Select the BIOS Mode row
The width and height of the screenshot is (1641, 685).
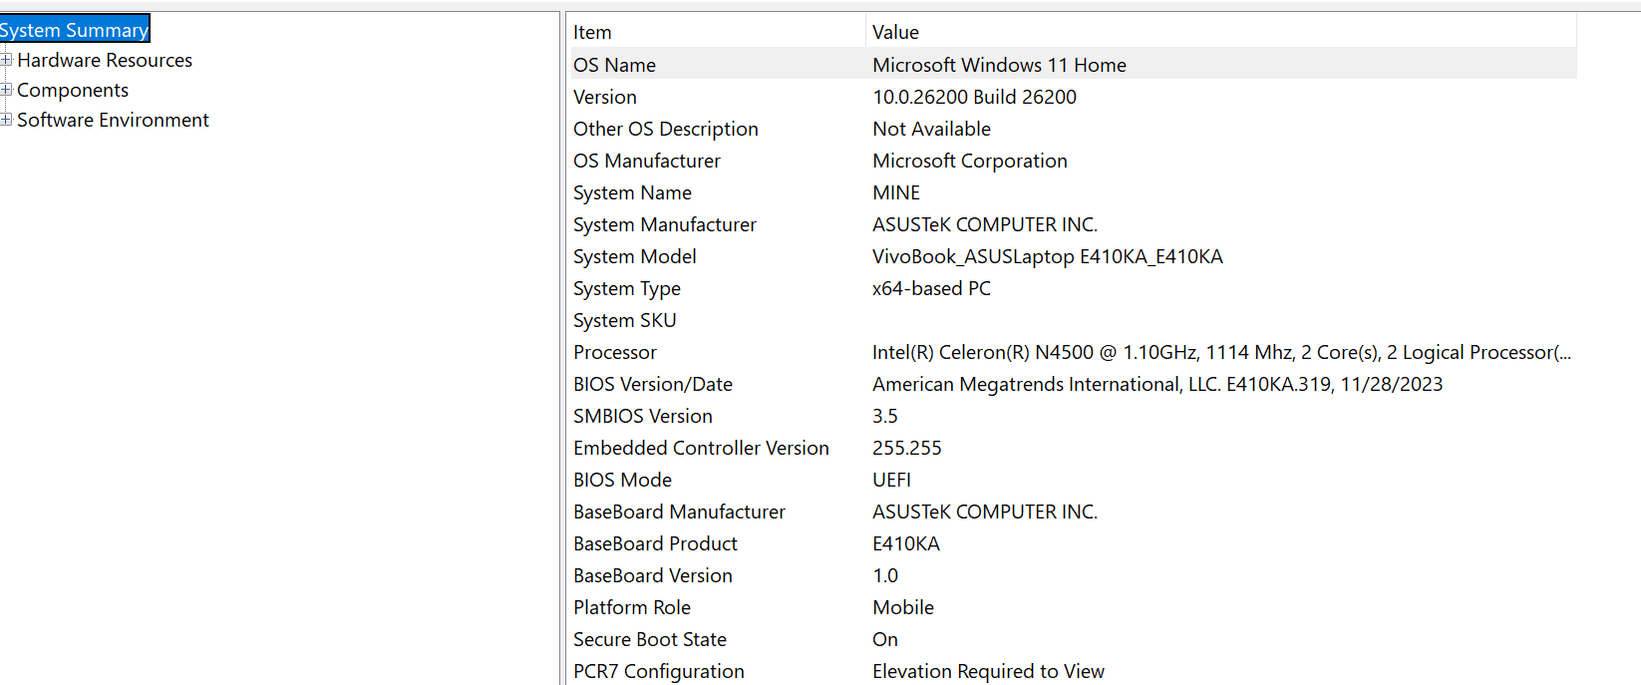[623, 480]
